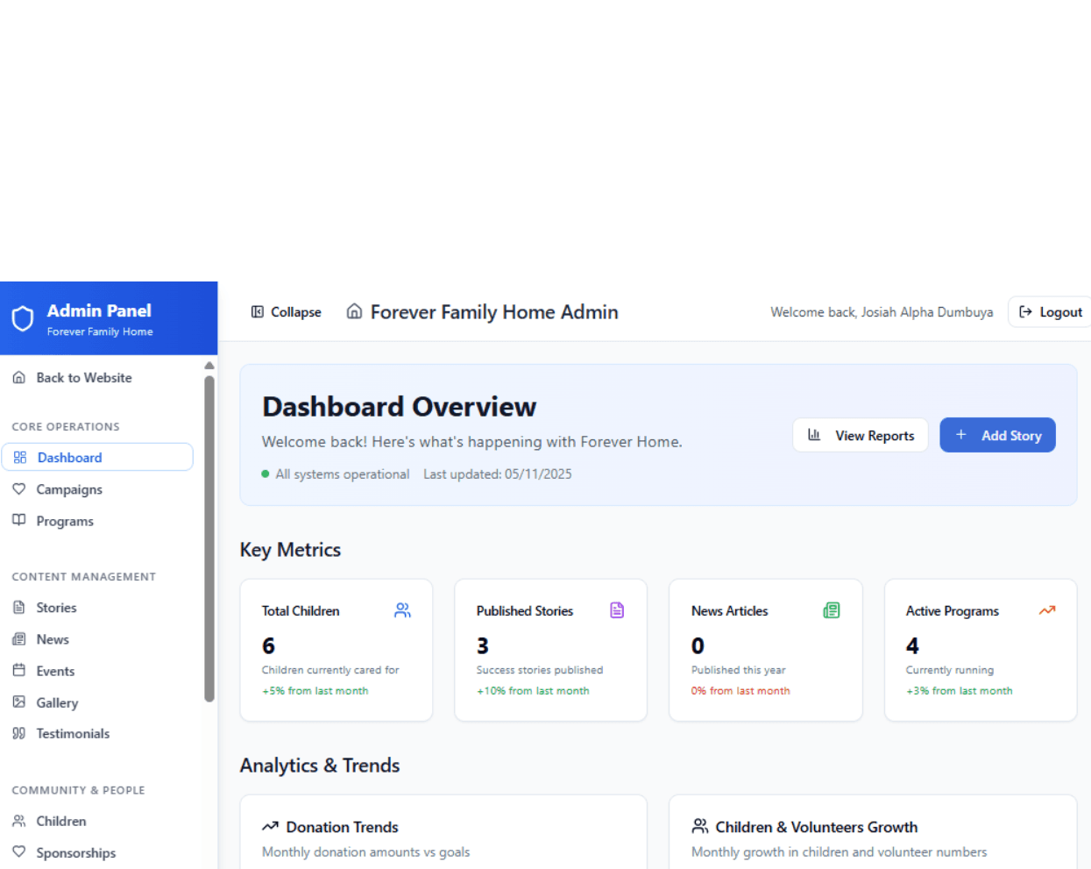Viewport: 1091px width, 869px height.
Task: Click 'Children currently cared for' caption
Action: pos(330,669)
